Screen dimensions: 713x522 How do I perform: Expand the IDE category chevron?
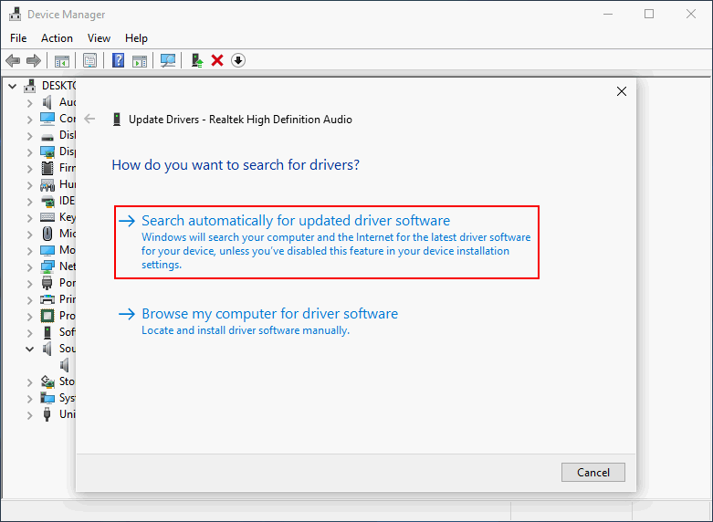[x=29, y=202]
